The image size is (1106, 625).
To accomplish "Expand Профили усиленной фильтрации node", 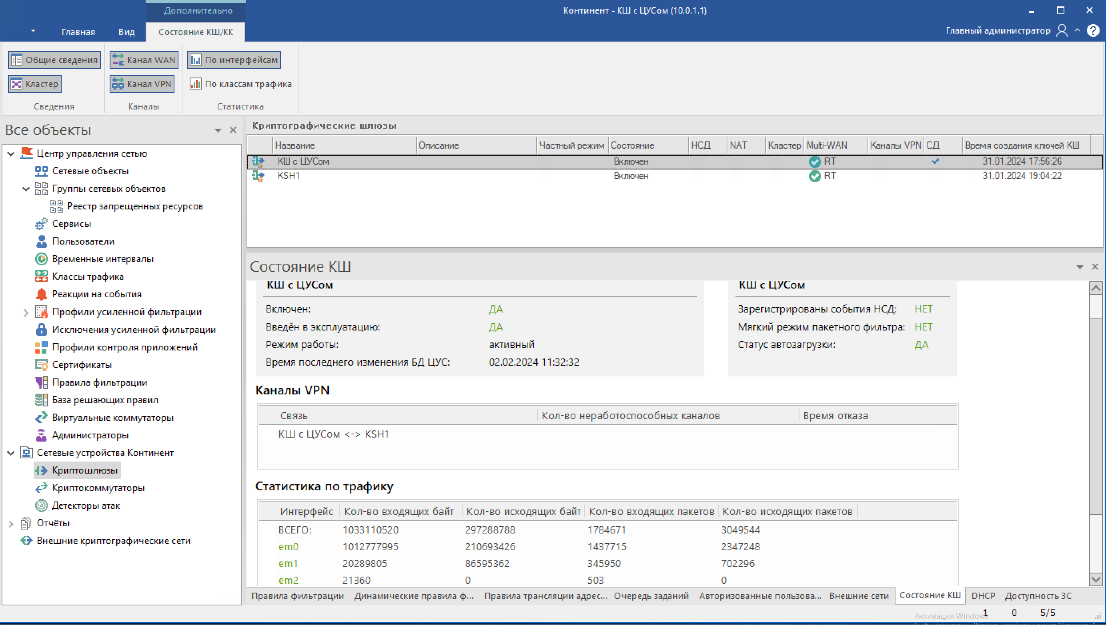I will click(x=26, y=312).
